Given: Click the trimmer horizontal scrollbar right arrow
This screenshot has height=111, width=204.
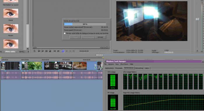Looking at the screenshot, I should (x=103, y=48).
